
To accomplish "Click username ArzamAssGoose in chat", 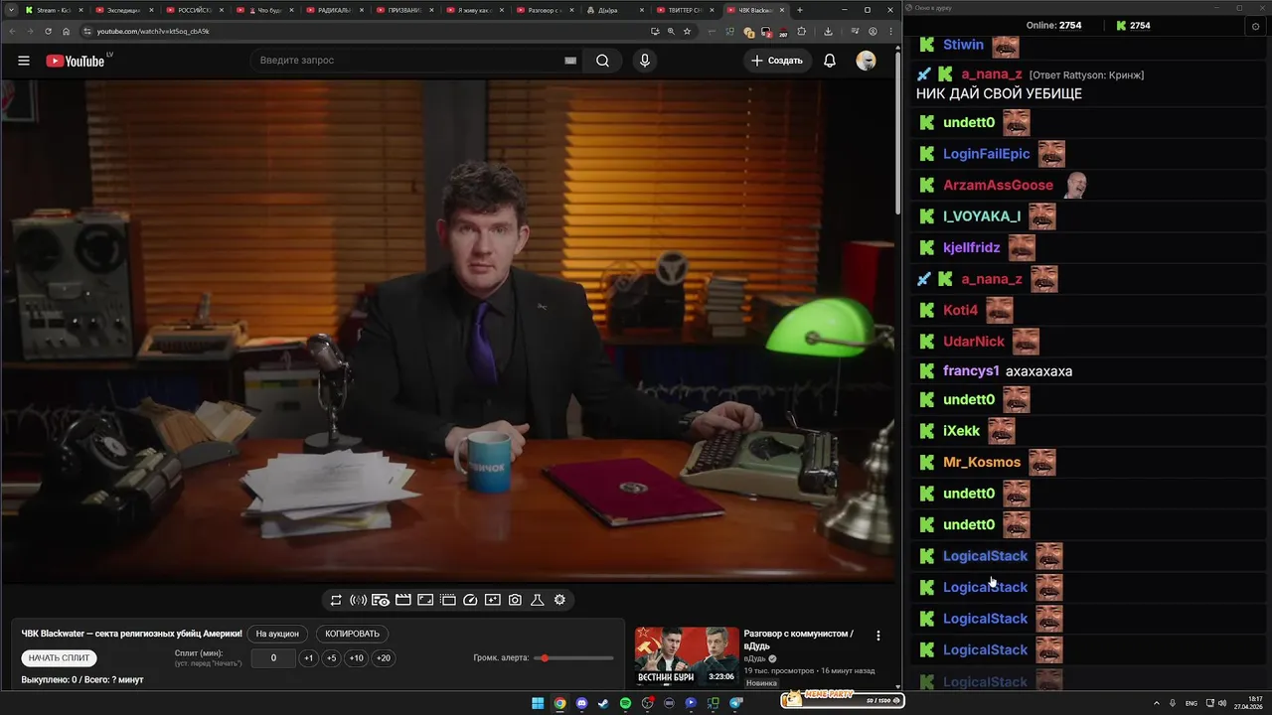I will (998, 185).
